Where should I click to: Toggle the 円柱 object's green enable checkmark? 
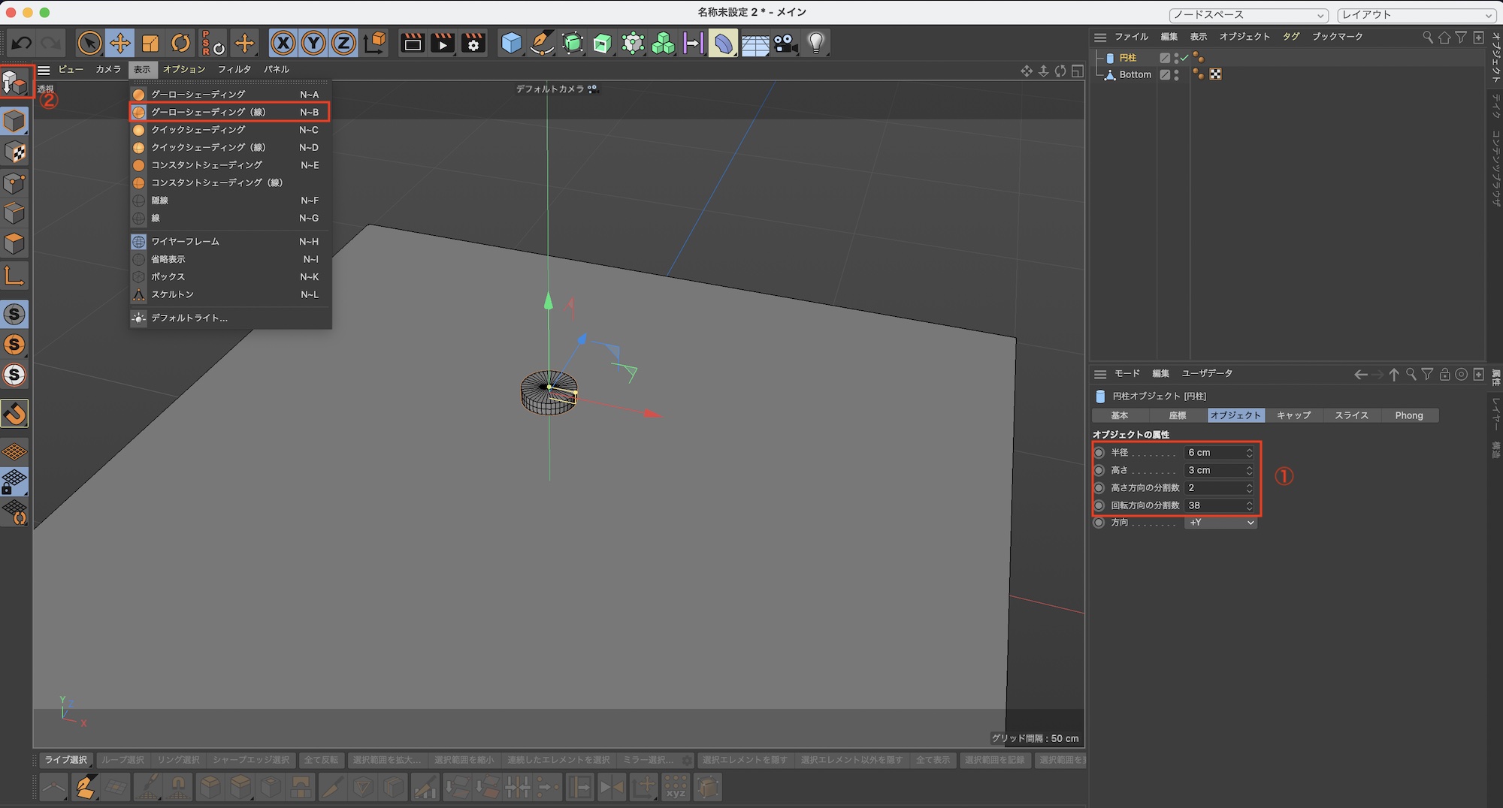click(x=1184, y=58)
